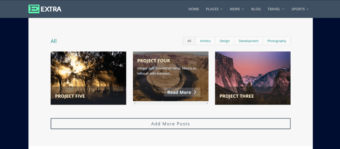Viewport: 340px width, 149px height.
Task: Open the Project Three thumbnail
Action: click(253, 78)
